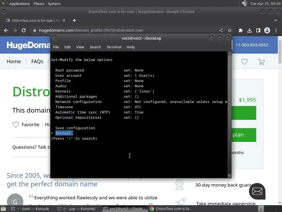Viewport: 282px width, 212px height.
Task: Click the HugeDomains logo
Action: [28, 45]
